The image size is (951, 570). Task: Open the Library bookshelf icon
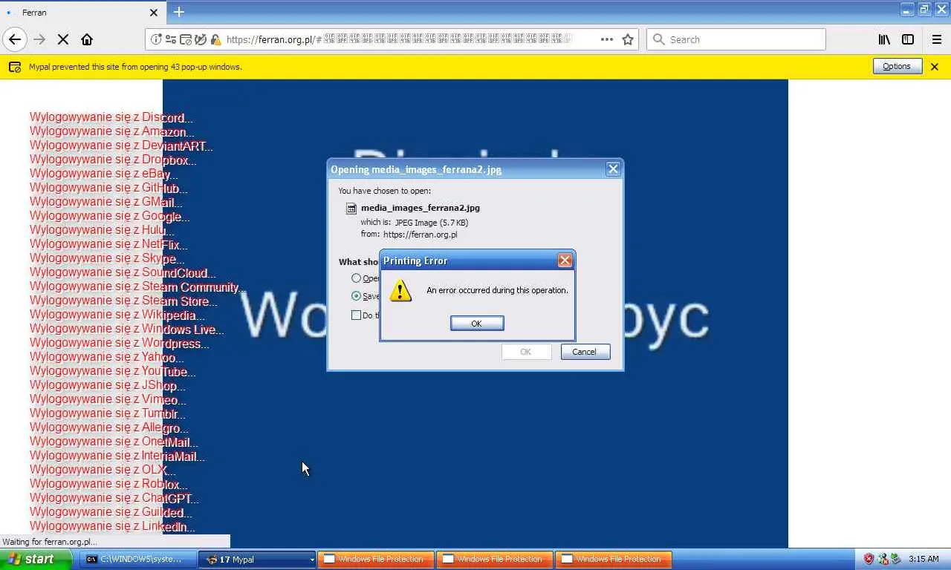click(884, 39)
